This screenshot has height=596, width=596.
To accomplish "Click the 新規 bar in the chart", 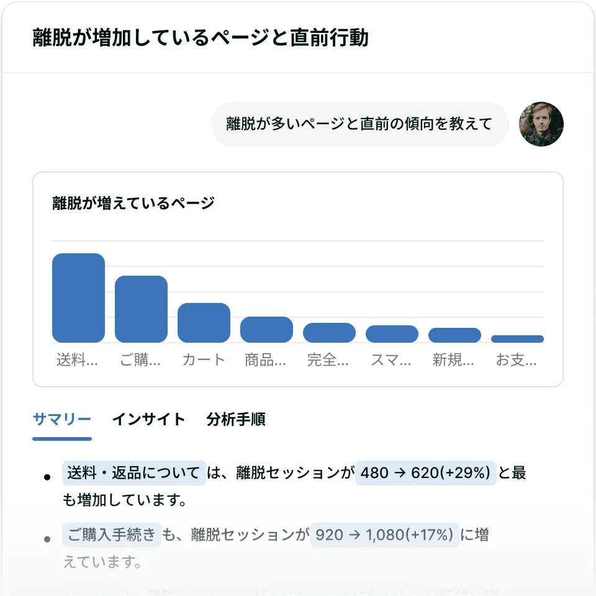I will [454, 335].
